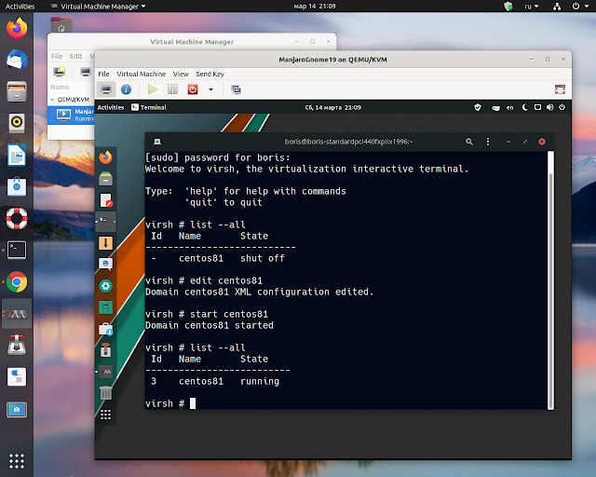Launch Thunderbird from Ubuntu dock

coord(17,61)
